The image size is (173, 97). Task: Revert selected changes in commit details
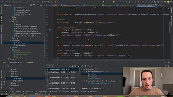tap(85, 66)
